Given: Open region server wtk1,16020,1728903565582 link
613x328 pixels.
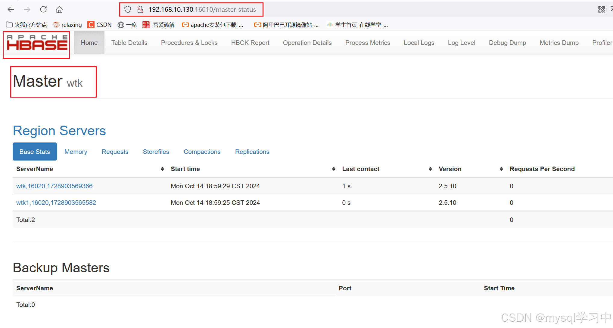Looking at the screenshot, I should pos(56,203).
